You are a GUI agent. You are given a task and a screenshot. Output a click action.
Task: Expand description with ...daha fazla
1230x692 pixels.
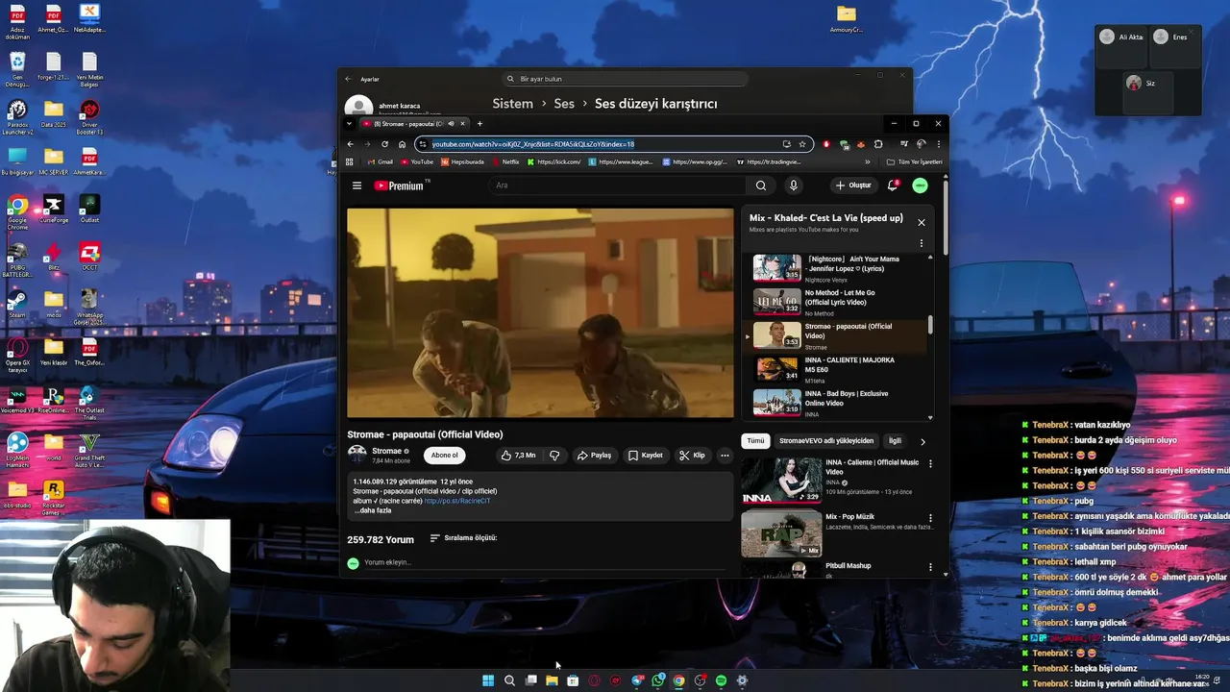(373, 510)
